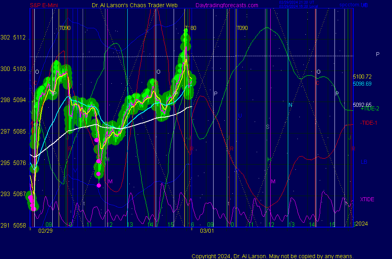392x259 pixels.
Task: Click the 'S&P E-Mini' chart title
Action: 44,5
